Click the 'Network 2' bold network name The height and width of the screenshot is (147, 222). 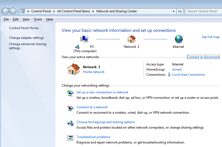point(92,67)
